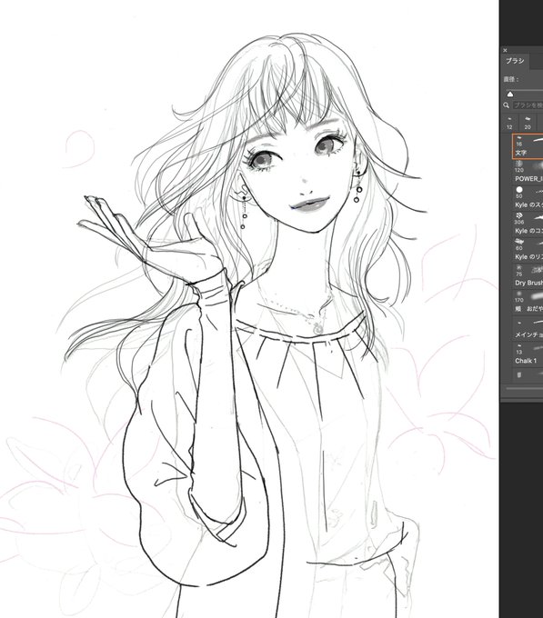543x618 pixels.
Task: Choose the Kyle brush preset size 306
Action: [528, 224]
